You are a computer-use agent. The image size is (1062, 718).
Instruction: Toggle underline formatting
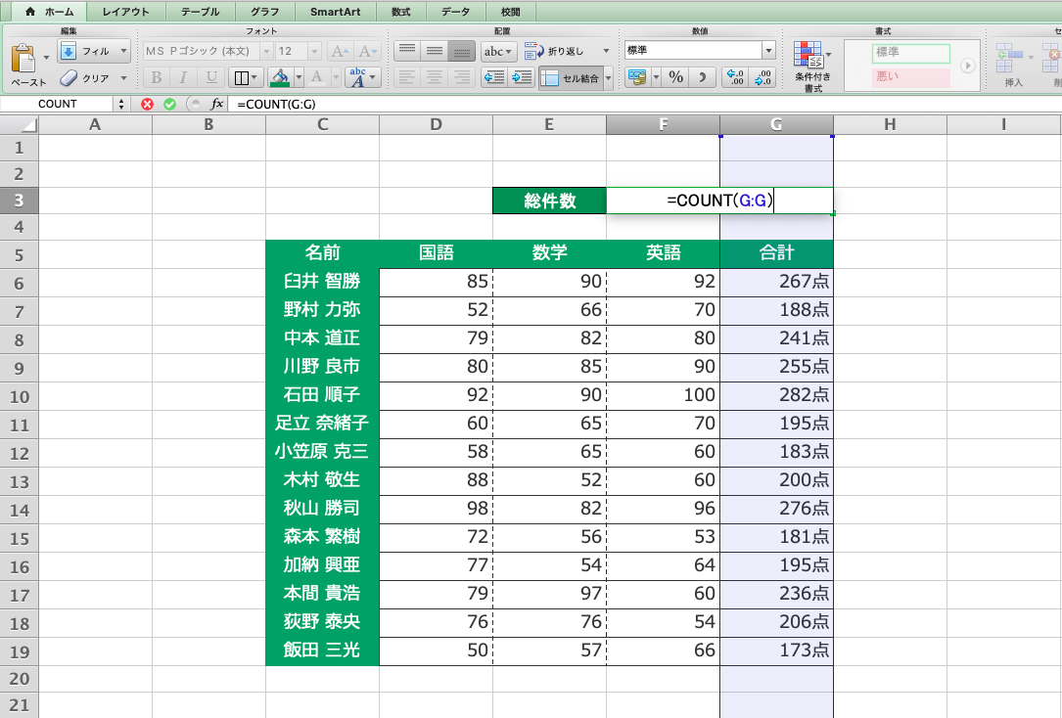[211, 78]
